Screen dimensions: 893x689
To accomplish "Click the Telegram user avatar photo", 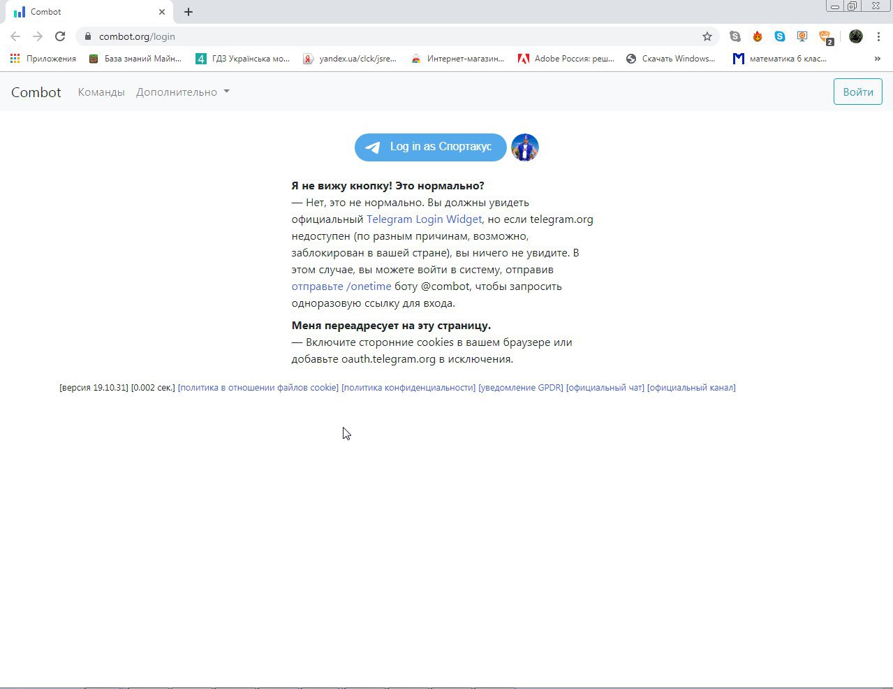I will [525, 147].
